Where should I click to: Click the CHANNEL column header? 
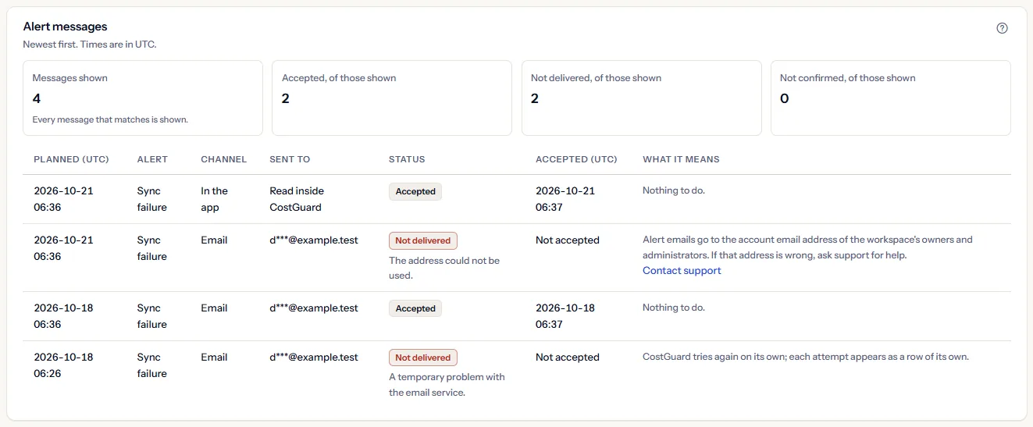click(223, 159)
